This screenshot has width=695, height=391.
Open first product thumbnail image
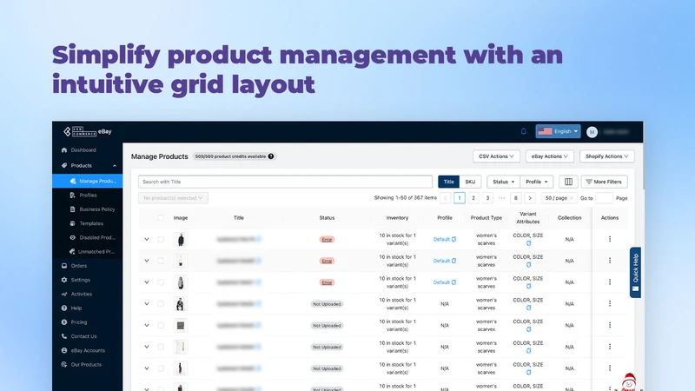click(181, 240)
